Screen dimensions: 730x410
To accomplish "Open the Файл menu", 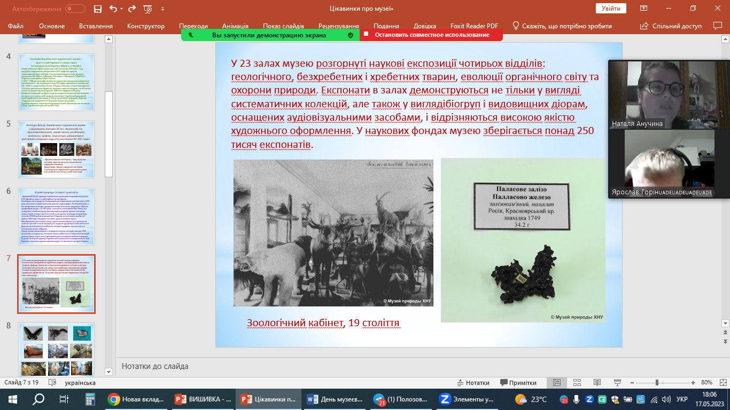I will 16,26.
